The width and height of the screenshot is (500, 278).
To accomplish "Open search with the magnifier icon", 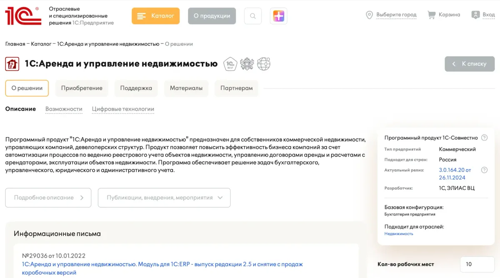I will [253, 16].
